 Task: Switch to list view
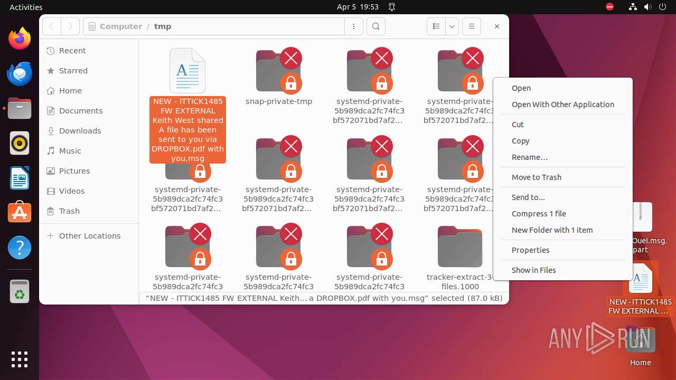click(x=436, y=26)
